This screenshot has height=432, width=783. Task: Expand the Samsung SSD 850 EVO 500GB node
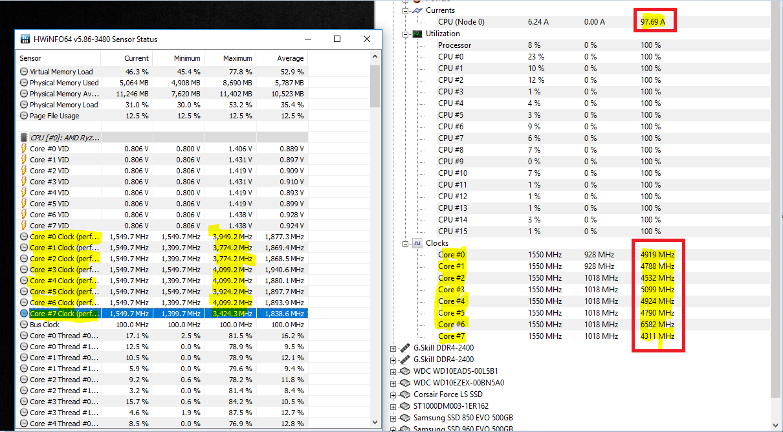pyautogui.click(x=393, y=418)
